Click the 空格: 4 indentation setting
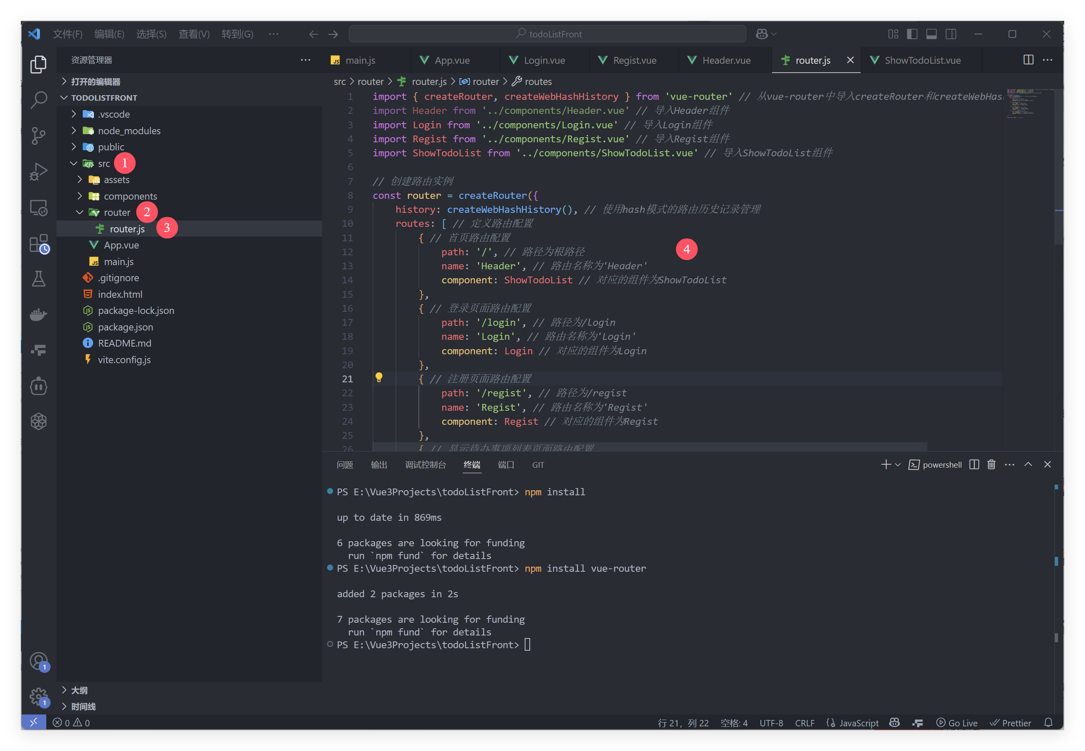 point(734,723)
